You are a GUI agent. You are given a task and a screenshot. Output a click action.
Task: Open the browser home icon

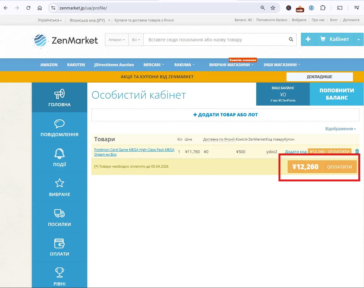coord(40,8)
